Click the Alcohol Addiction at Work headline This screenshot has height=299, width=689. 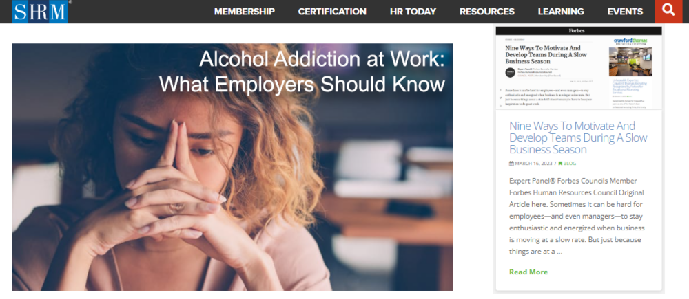(302, 71)
